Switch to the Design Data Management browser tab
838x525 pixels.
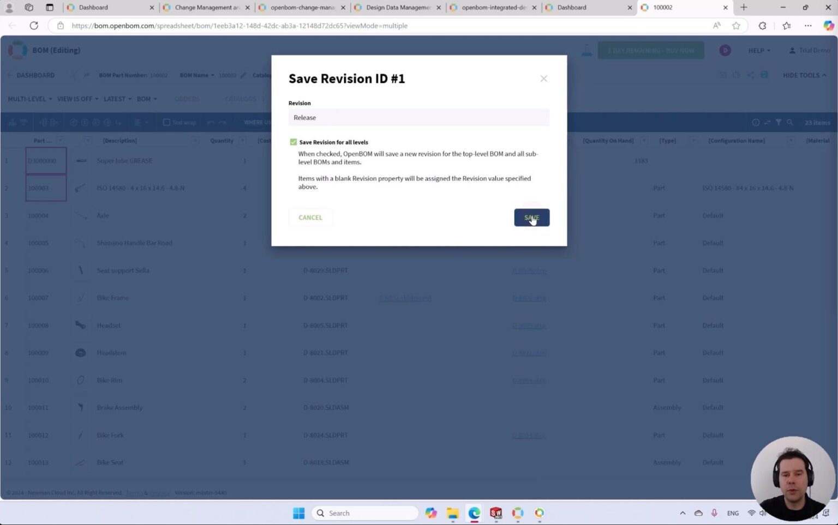click(x=398, y=7)
